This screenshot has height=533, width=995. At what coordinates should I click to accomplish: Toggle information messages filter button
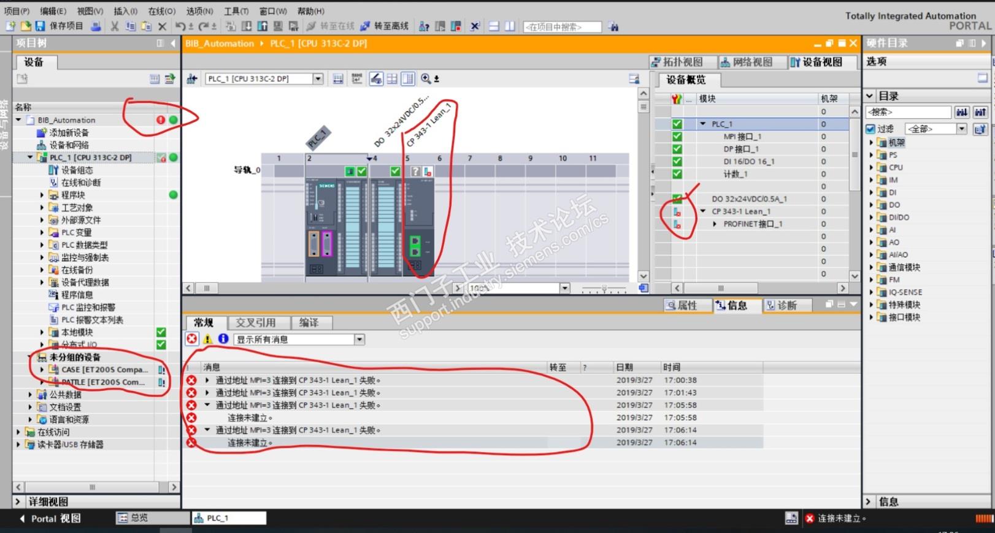223,339
